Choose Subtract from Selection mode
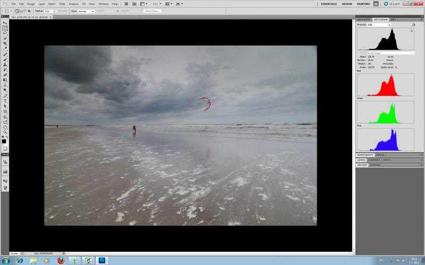 (25, 11)
